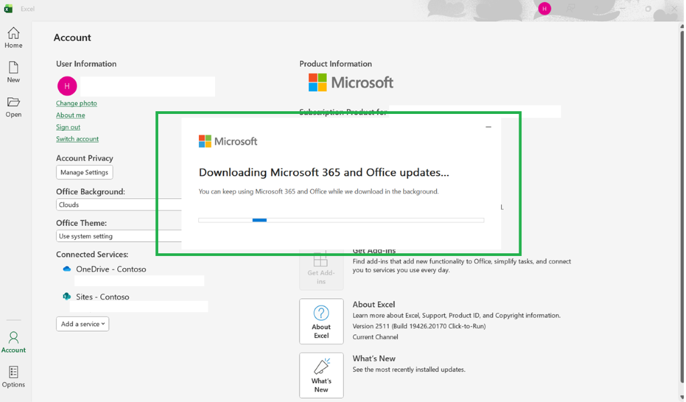Image resolution: width=686 pixels, height=402 pixels.
Task: Open Excel Options from the sidebar
Action: click(x=13, y=377)
